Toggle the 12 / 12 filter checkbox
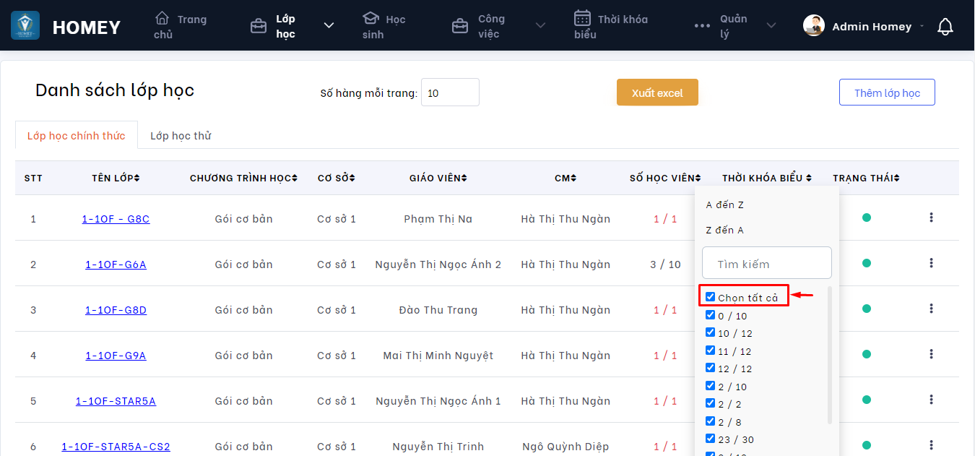This screenshot has height=456, width=975. (x=710, y=368)
